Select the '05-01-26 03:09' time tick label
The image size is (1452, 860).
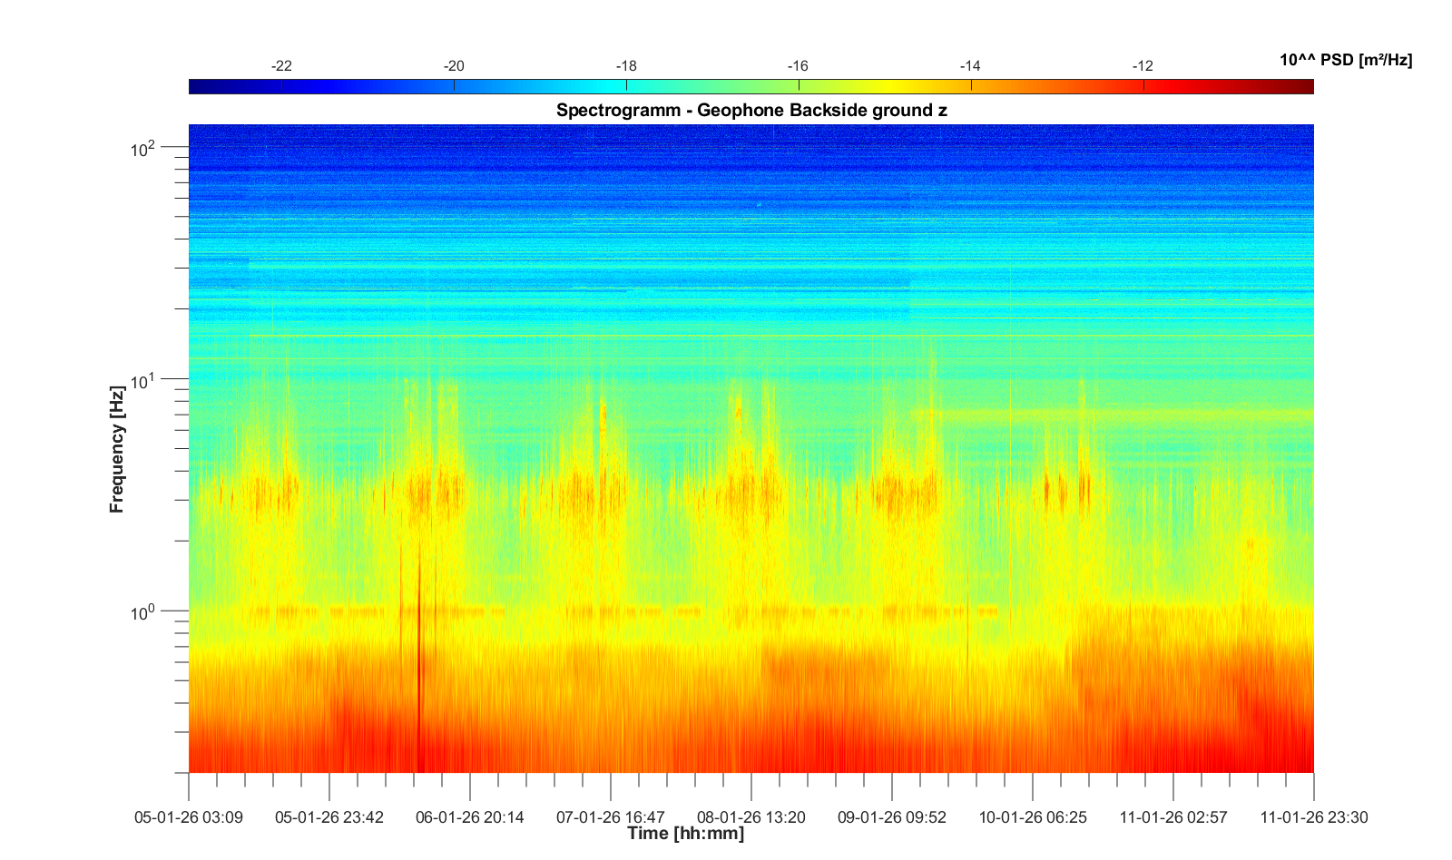189,817
